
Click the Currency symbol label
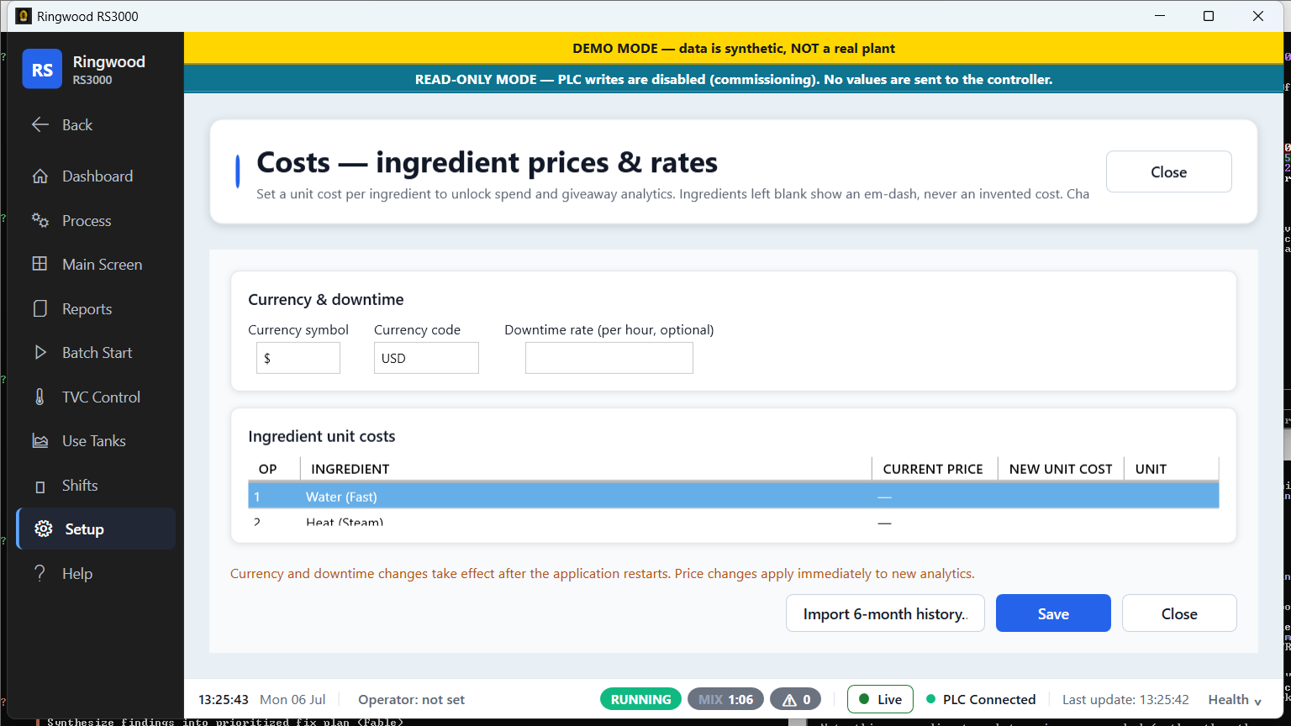pyautogui.click(x=298, y=329)
